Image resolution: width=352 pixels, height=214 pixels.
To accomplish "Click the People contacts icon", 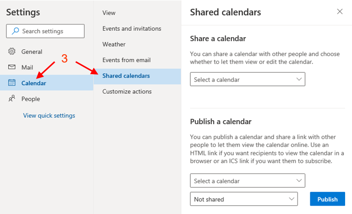I will pos(12,99).
